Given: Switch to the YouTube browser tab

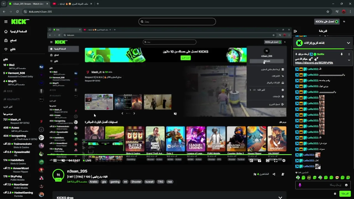Looking at the screenshot, I should coord(72,4).
